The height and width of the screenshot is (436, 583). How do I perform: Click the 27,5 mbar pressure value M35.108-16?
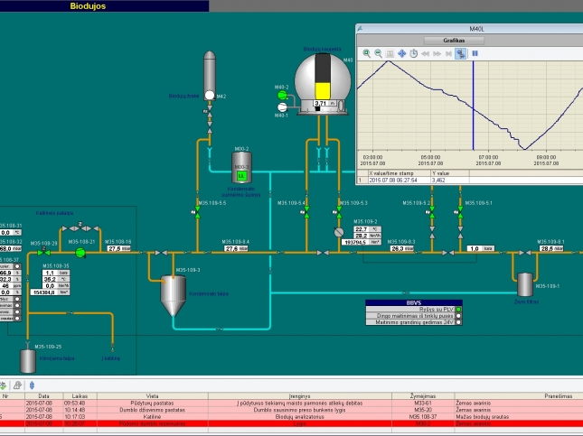[x=119, y=248]
